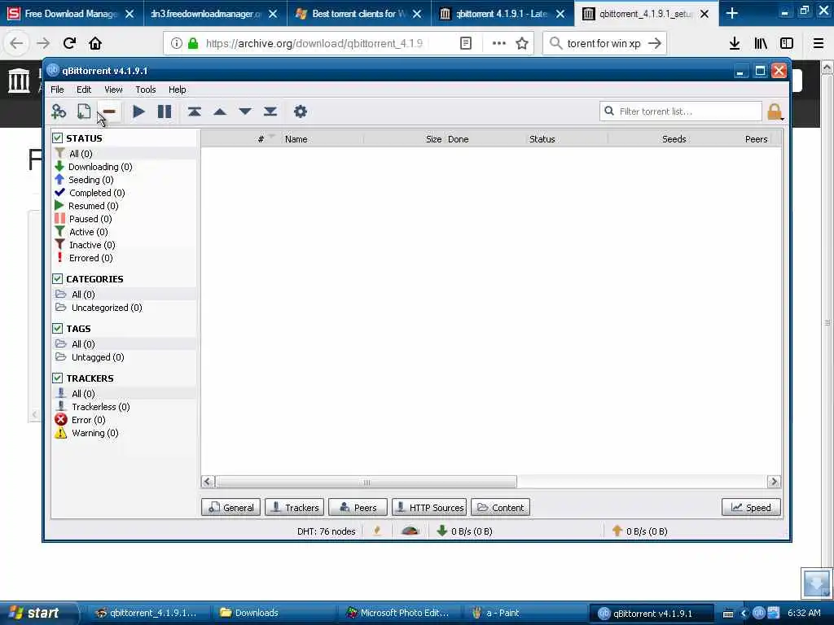The width and height of the screenshot is (834, 625).
Task: Click horizontal scrollbar left arrow
Action: coord(208,482)
